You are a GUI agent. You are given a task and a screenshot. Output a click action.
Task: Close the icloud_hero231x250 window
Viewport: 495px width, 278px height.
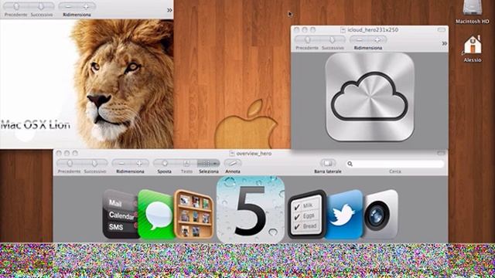pos(297,29)
